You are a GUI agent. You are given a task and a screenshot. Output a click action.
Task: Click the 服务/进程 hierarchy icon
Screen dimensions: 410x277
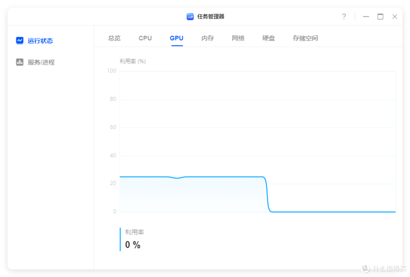click(20, 62)
